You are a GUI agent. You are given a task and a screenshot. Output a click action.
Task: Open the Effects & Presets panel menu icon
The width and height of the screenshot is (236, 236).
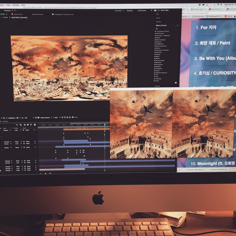point(177,25)
